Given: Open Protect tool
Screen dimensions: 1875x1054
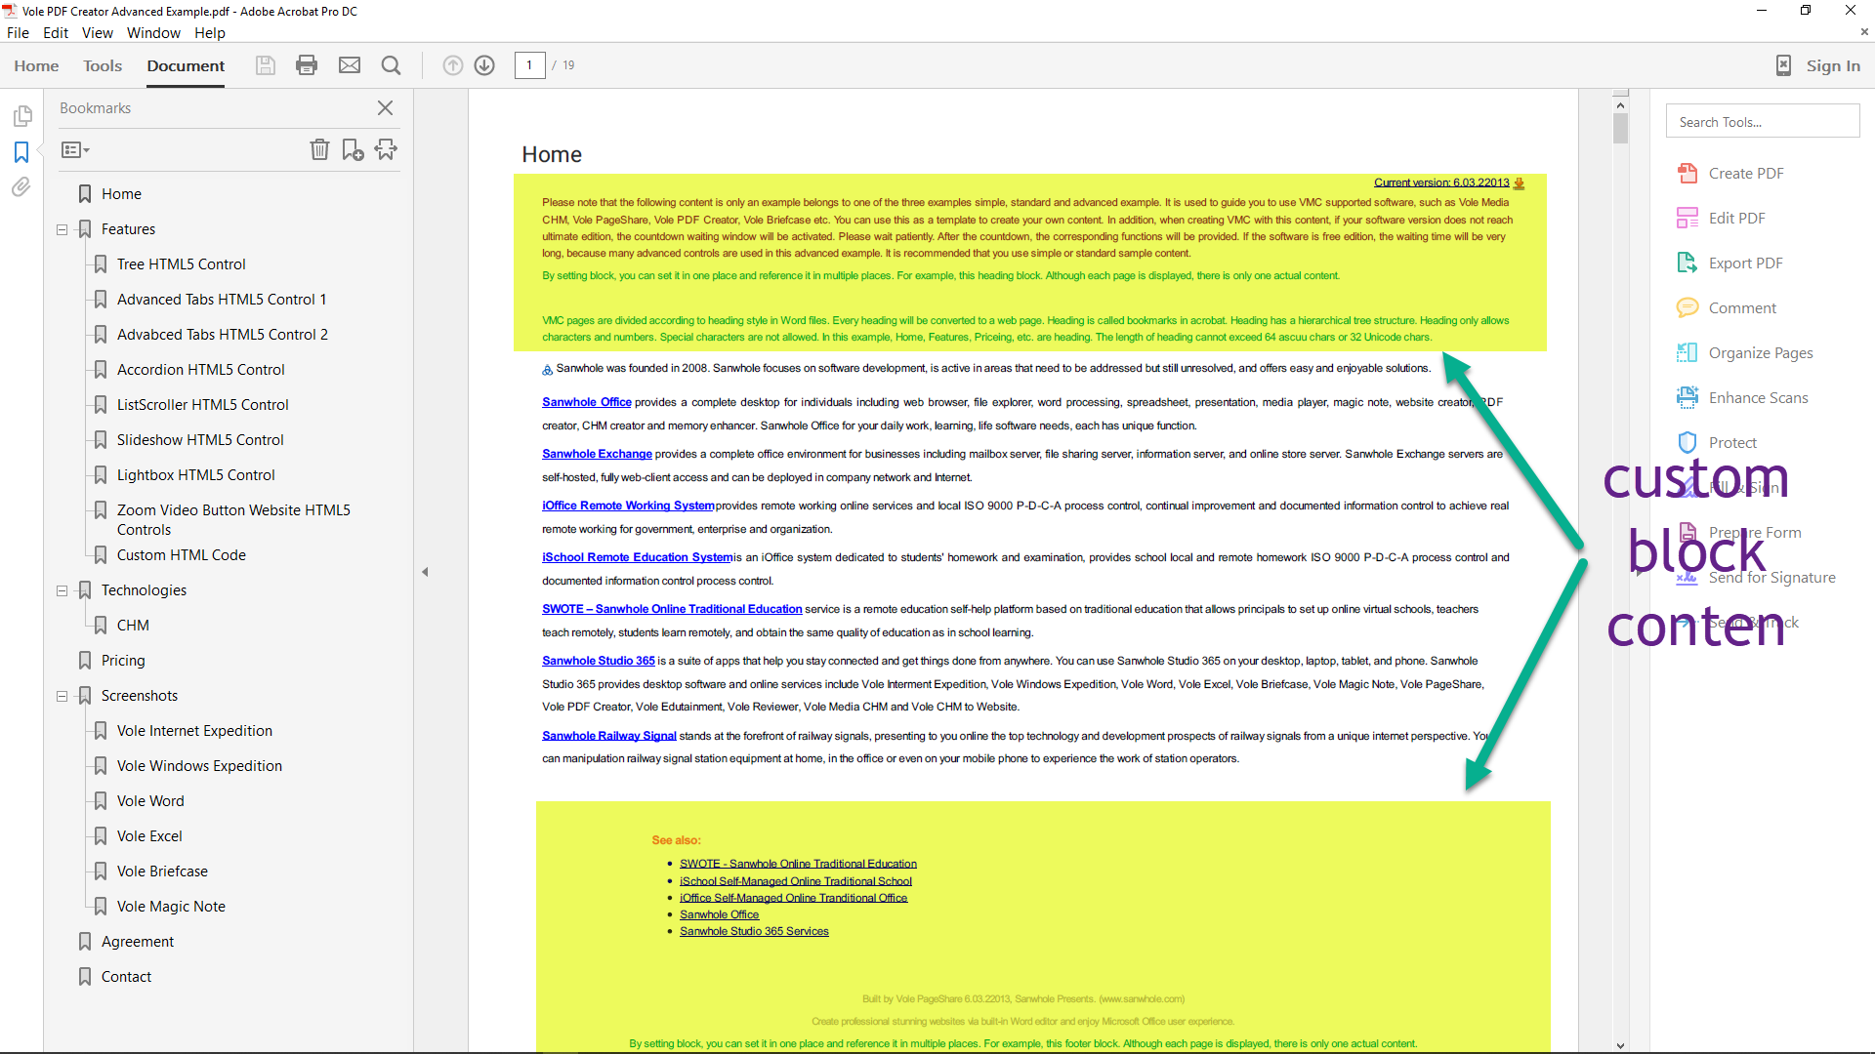Looking at the screenshot, I should click(1717, 443).
